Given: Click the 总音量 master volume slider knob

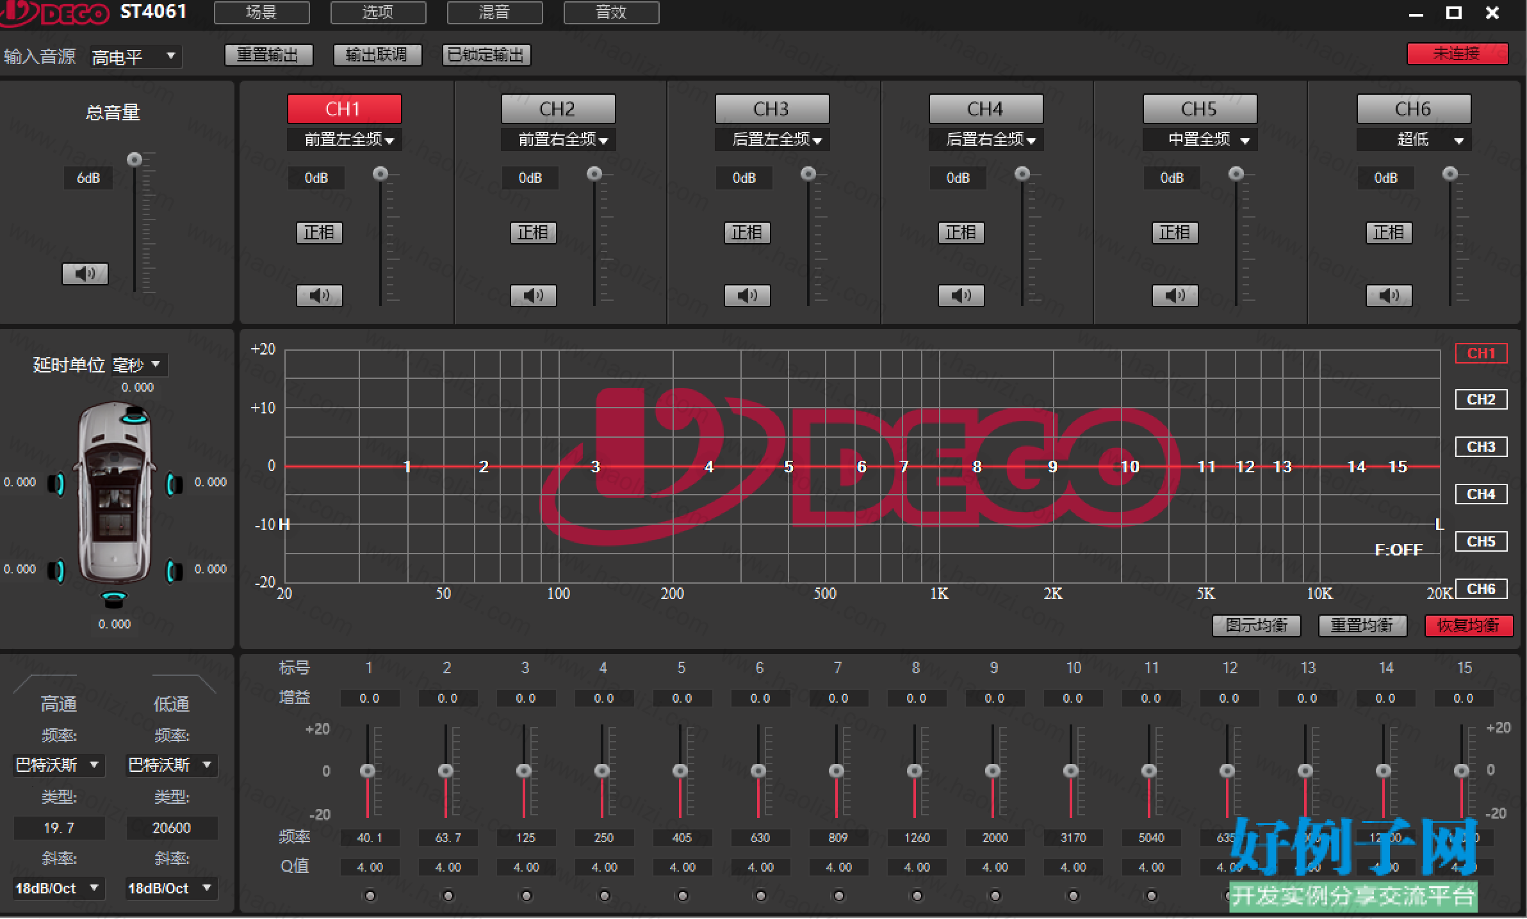Looking at the screenshot, I should [134, 159].
